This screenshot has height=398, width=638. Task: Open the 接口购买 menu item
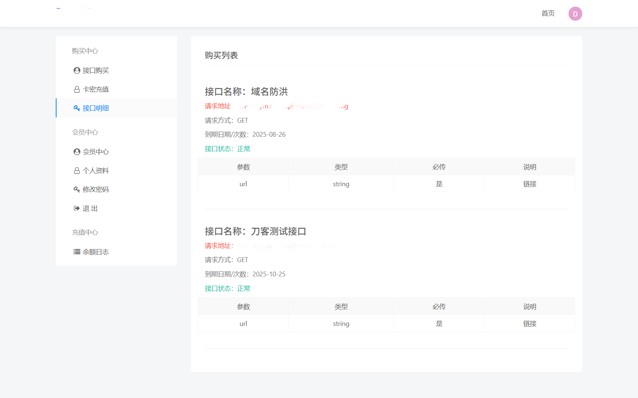coord(96,71)
